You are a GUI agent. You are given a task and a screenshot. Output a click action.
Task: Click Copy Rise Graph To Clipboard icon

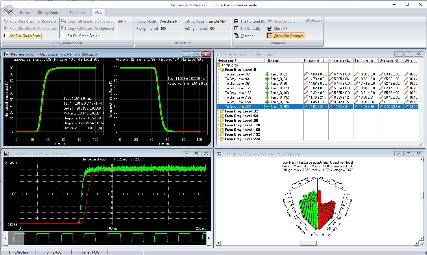6,21
